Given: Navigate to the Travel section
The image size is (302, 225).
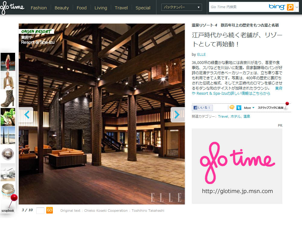Looking at the screenshot, I should [121, 8].
